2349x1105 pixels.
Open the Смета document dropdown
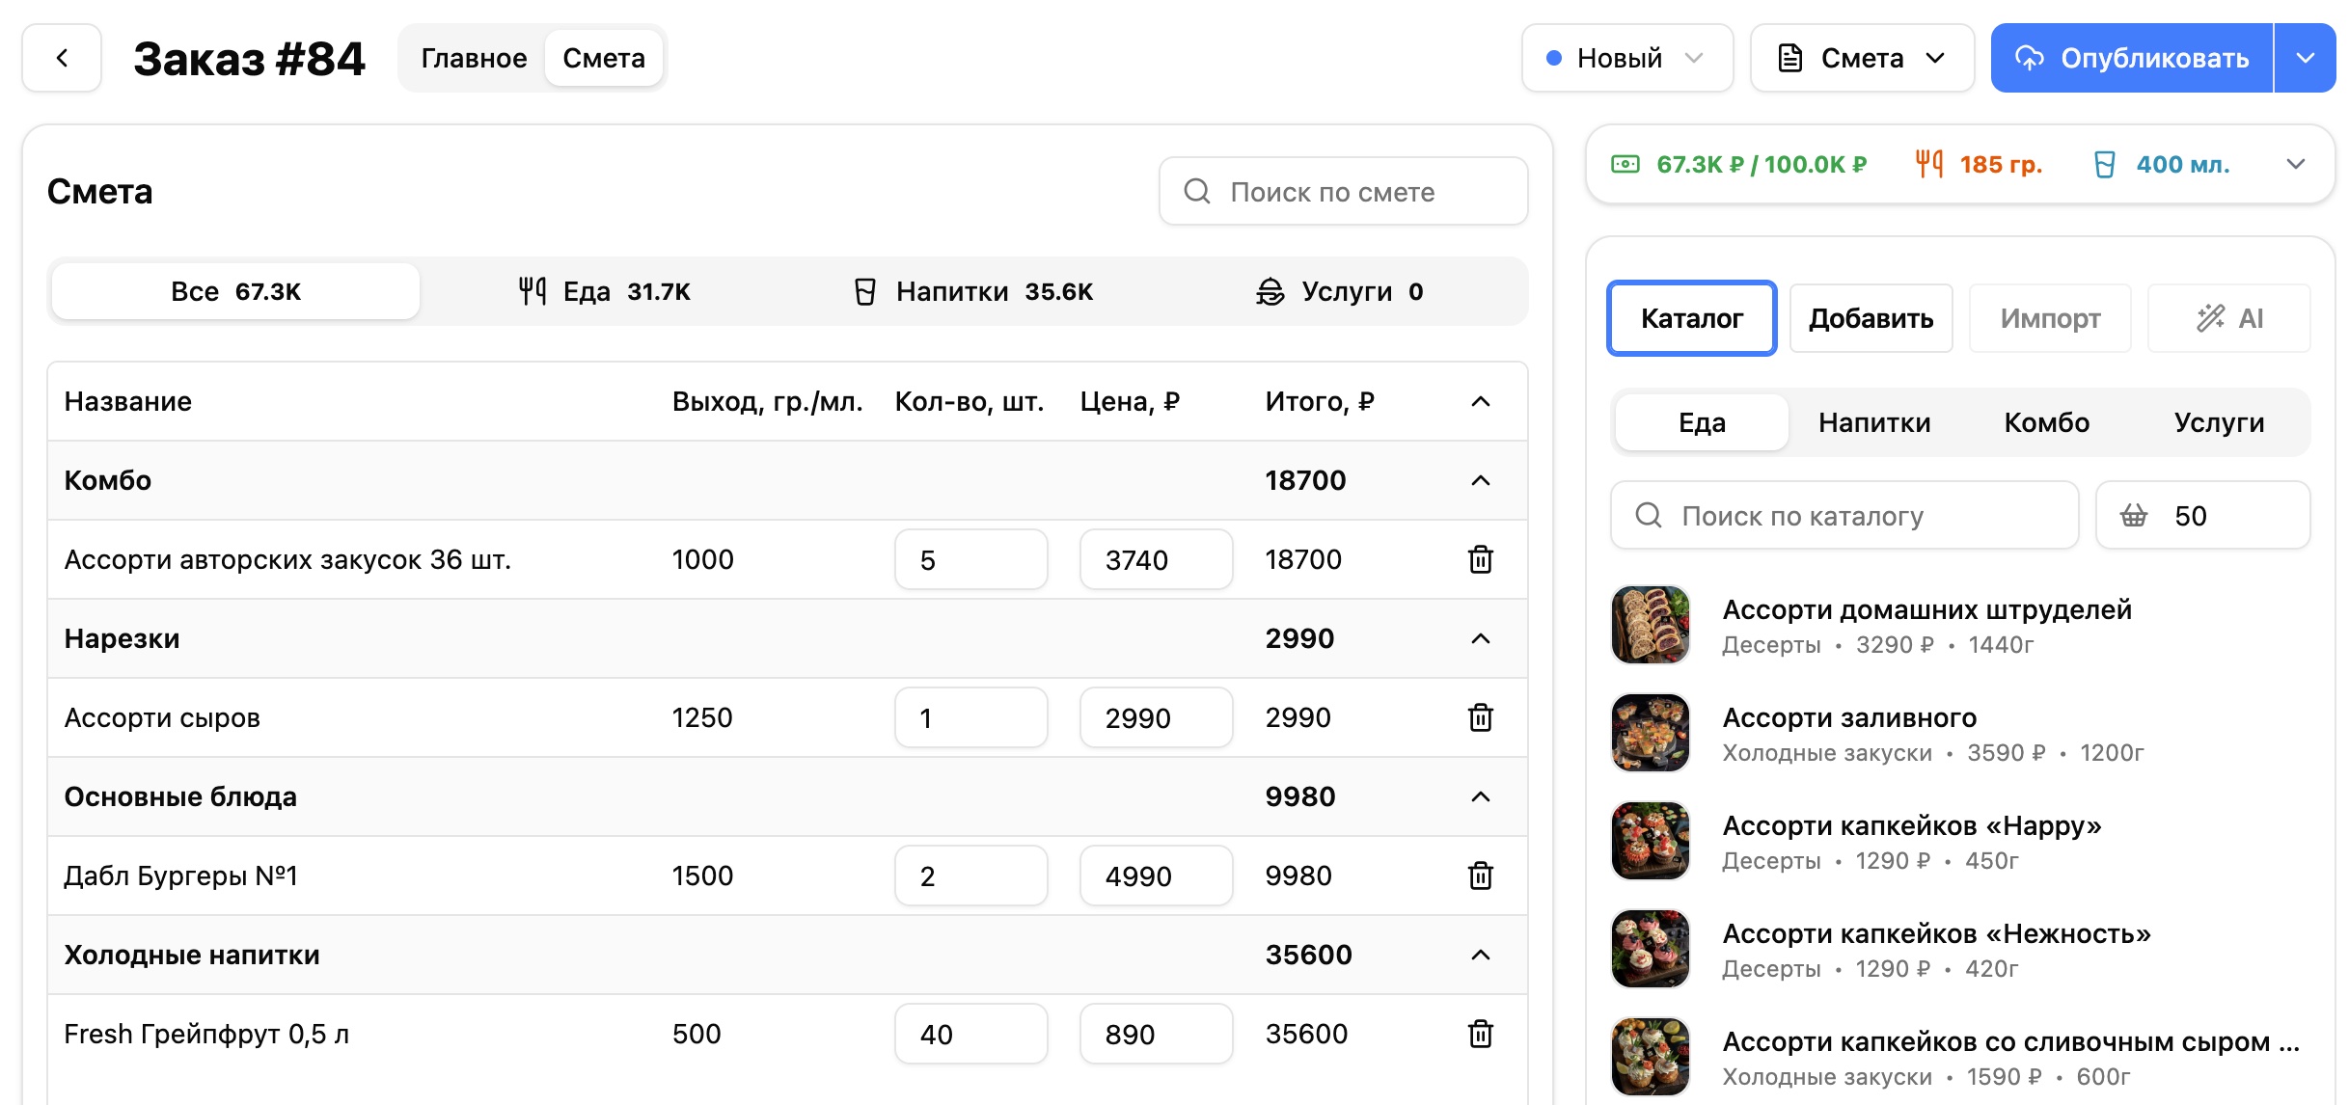(x=1862, y=58)
